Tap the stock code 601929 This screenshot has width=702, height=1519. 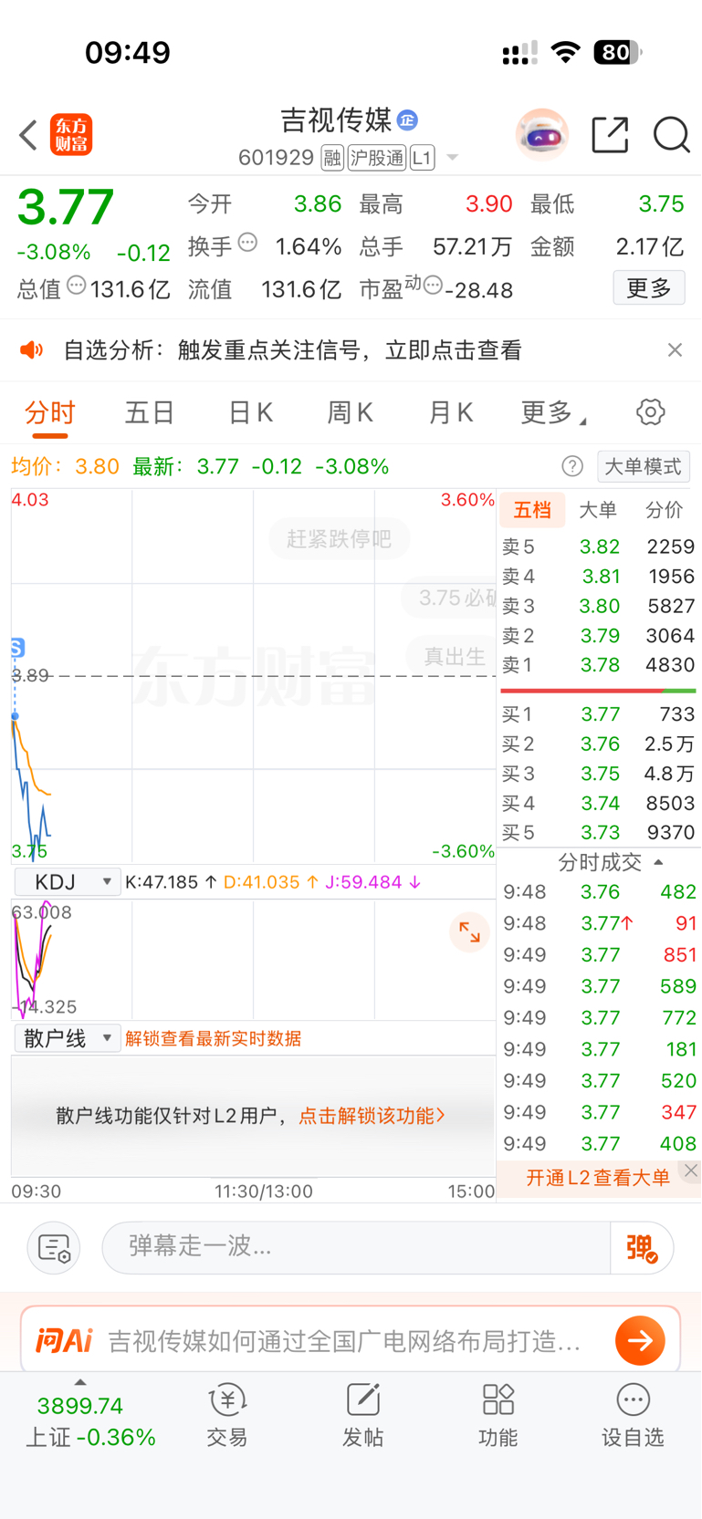[x=276, y=158]
